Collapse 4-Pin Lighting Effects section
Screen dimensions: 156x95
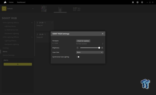pos(32,23)
